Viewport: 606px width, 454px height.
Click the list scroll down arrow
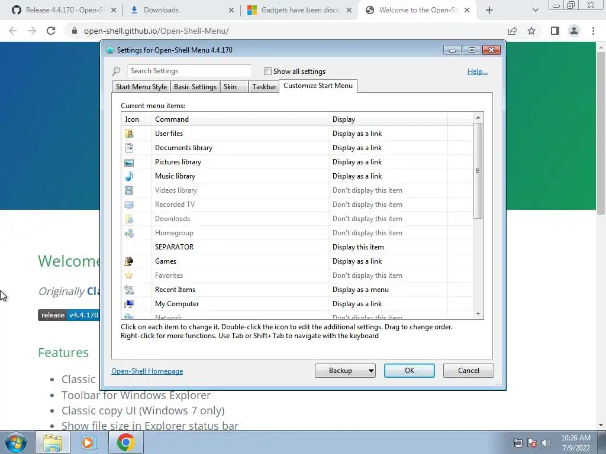point(478,314)
